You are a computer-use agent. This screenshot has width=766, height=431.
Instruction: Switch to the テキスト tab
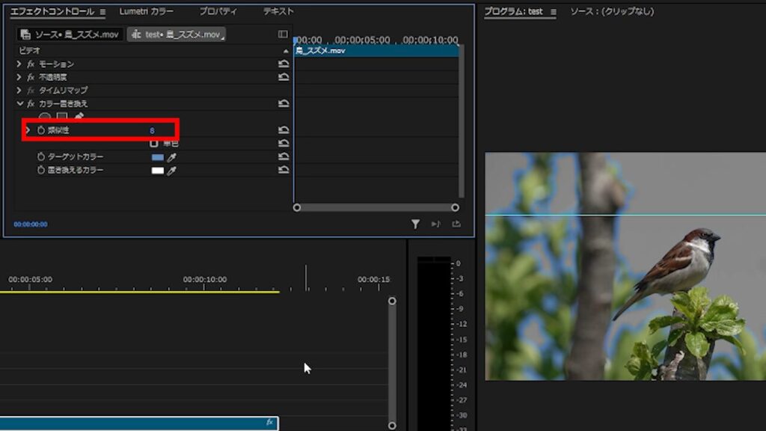click(278, 11)
